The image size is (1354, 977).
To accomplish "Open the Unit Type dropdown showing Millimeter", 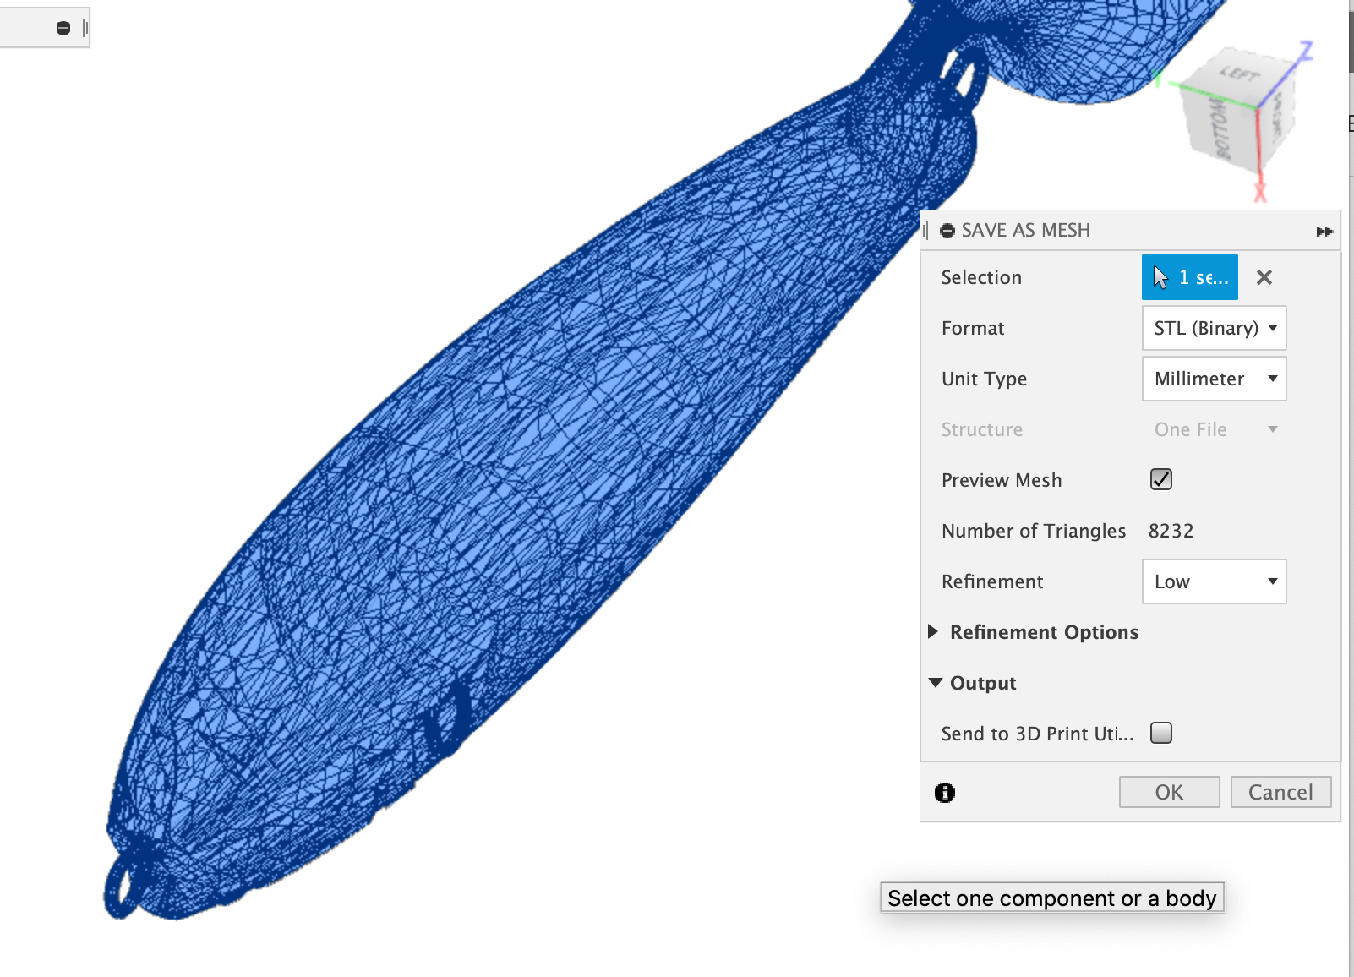I will [x=1214, y=379].
